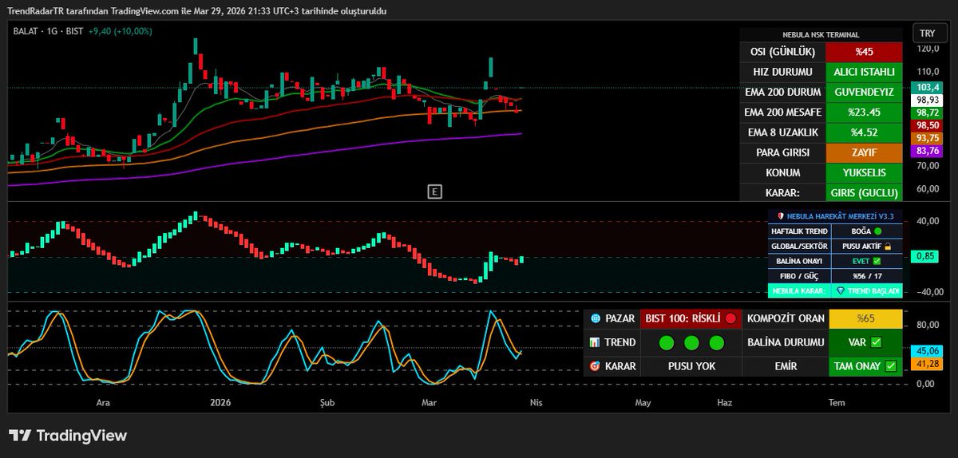The image size is (958, 458).
Task: Toggle the VAR checkmark in Balina Durumu
Action: pos(876,342)
